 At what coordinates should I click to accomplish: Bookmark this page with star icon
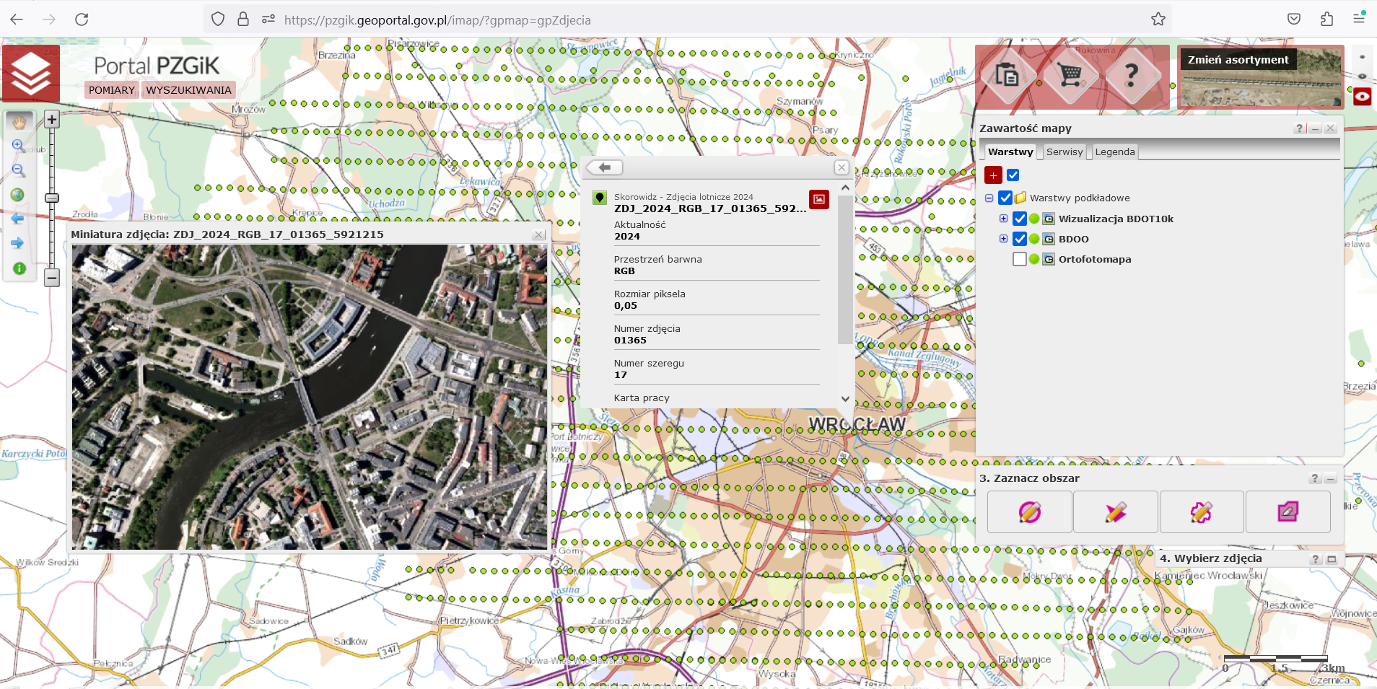click(1158, 19)
